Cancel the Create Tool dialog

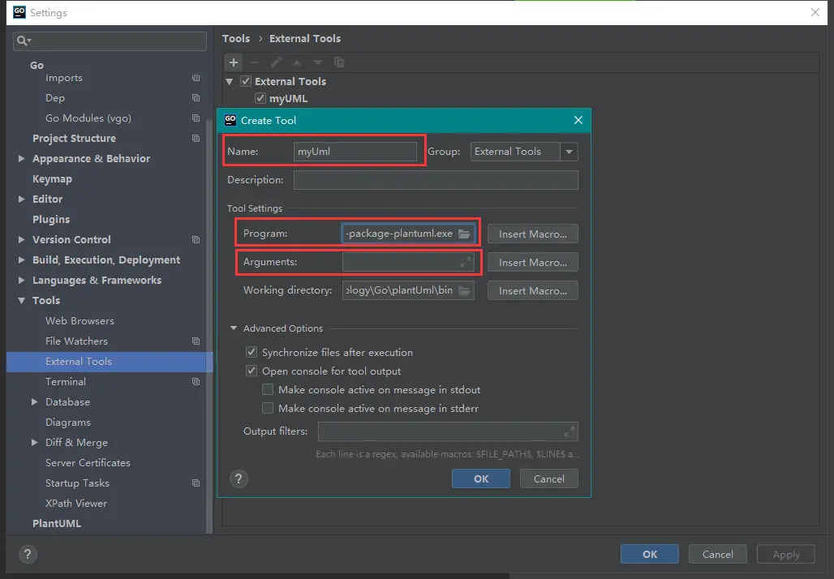(549, 478)
